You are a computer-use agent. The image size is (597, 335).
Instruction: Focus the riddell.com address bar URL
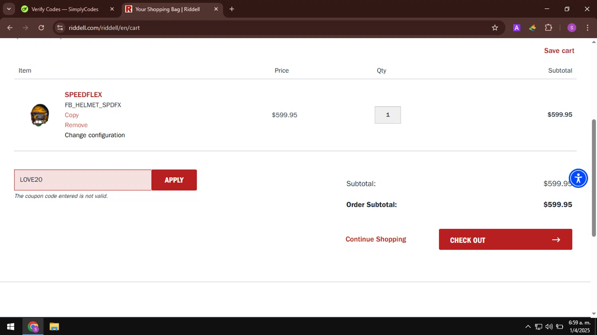(x=104, y=28)
